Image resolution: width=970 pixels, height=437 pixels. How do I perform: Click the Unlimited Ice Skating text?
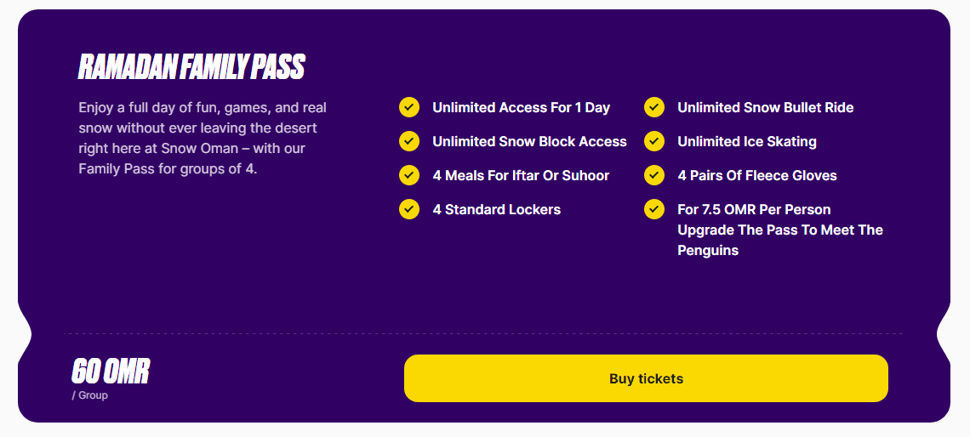(747, 141)
